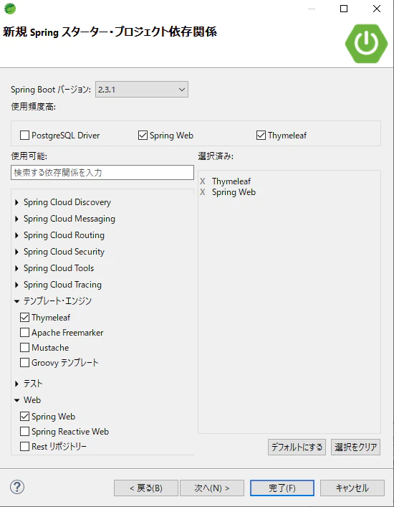The height and width of the screenshot is (507, 394).
Task: Expand the Spring Cloud Discovery node
Action: (16, 202)
